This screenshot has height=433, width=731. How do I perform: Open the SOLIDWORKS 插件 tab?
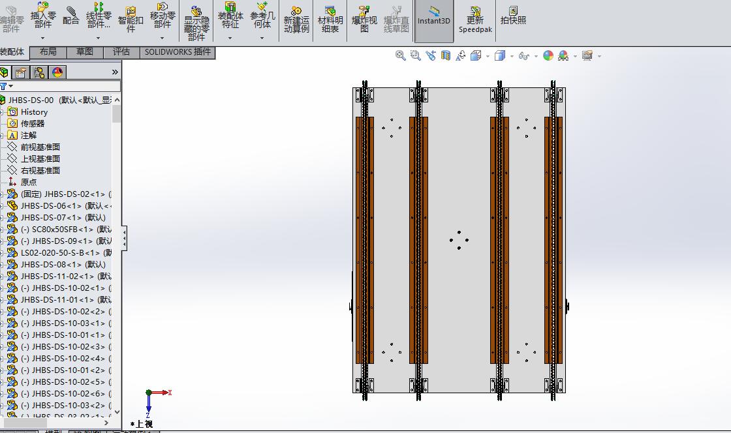[178, 52]
